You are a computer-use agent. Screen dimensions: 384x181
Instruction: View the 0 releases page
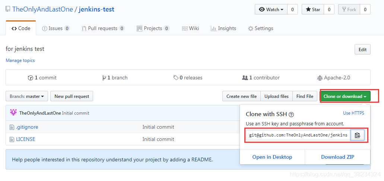188,78
